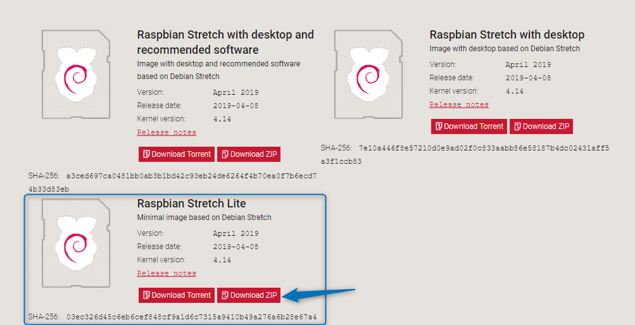Click Download Torrent for desktop and recommended software
635x325 pixels.
177,154
